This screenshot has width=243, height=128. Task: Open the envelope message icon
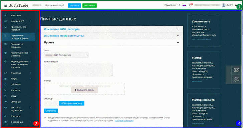[x=236, y=70]
